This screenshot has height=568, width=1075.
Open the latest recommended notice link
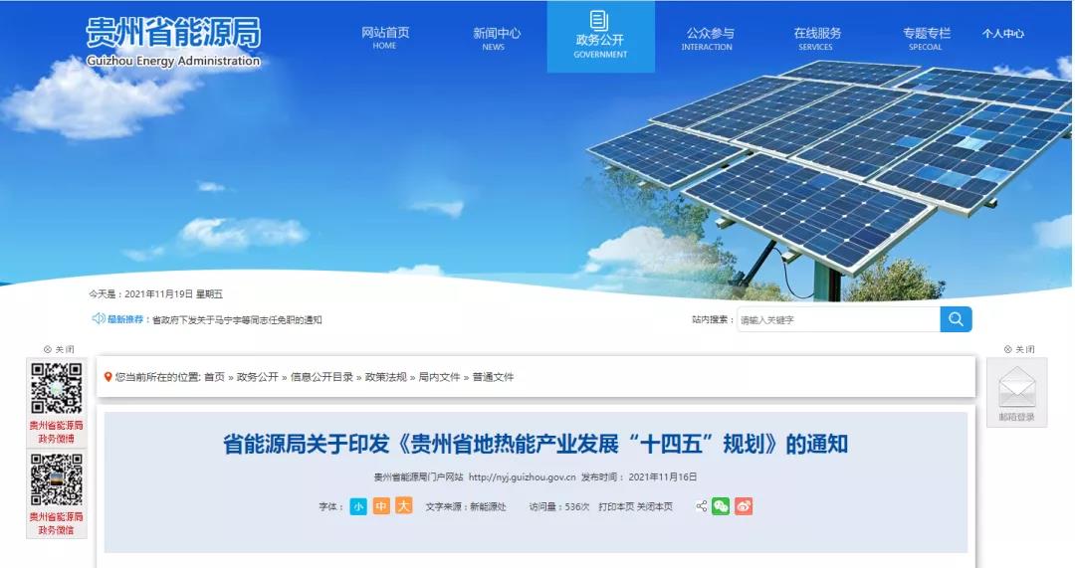pyautogui.click(x=237, y=320)
